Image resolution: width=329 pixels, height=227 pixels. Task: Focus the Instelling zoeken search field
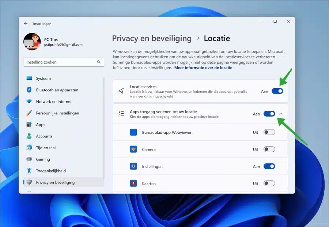tap(64, 62)
